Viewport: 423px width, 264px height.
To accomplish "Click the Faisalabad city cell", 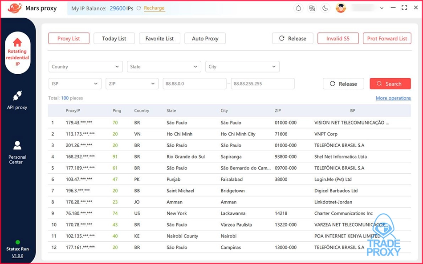I will coord(232,179).
